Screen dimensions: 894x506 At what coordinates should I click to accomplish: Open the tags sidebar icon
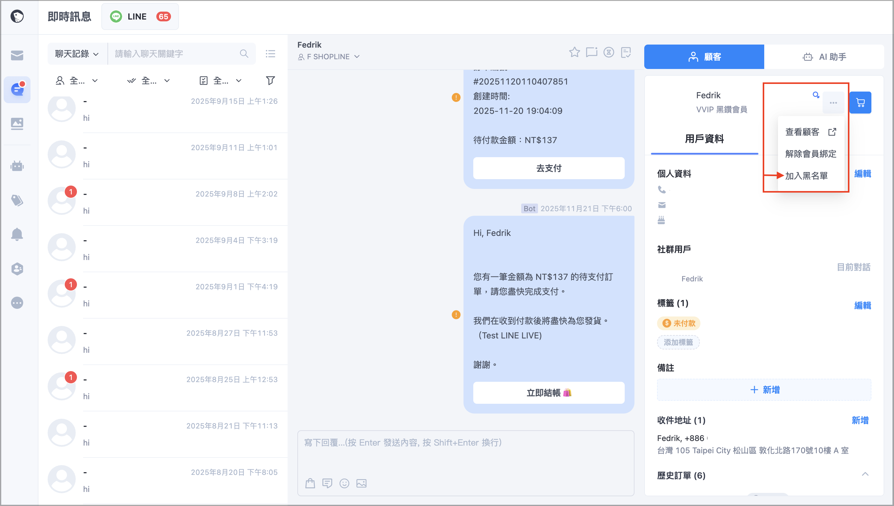(17, 200)
